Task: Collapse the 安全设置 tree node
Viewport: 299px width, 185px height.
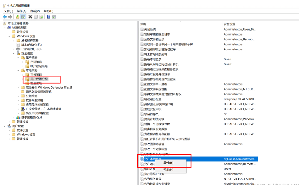Action: click(14, 53)
